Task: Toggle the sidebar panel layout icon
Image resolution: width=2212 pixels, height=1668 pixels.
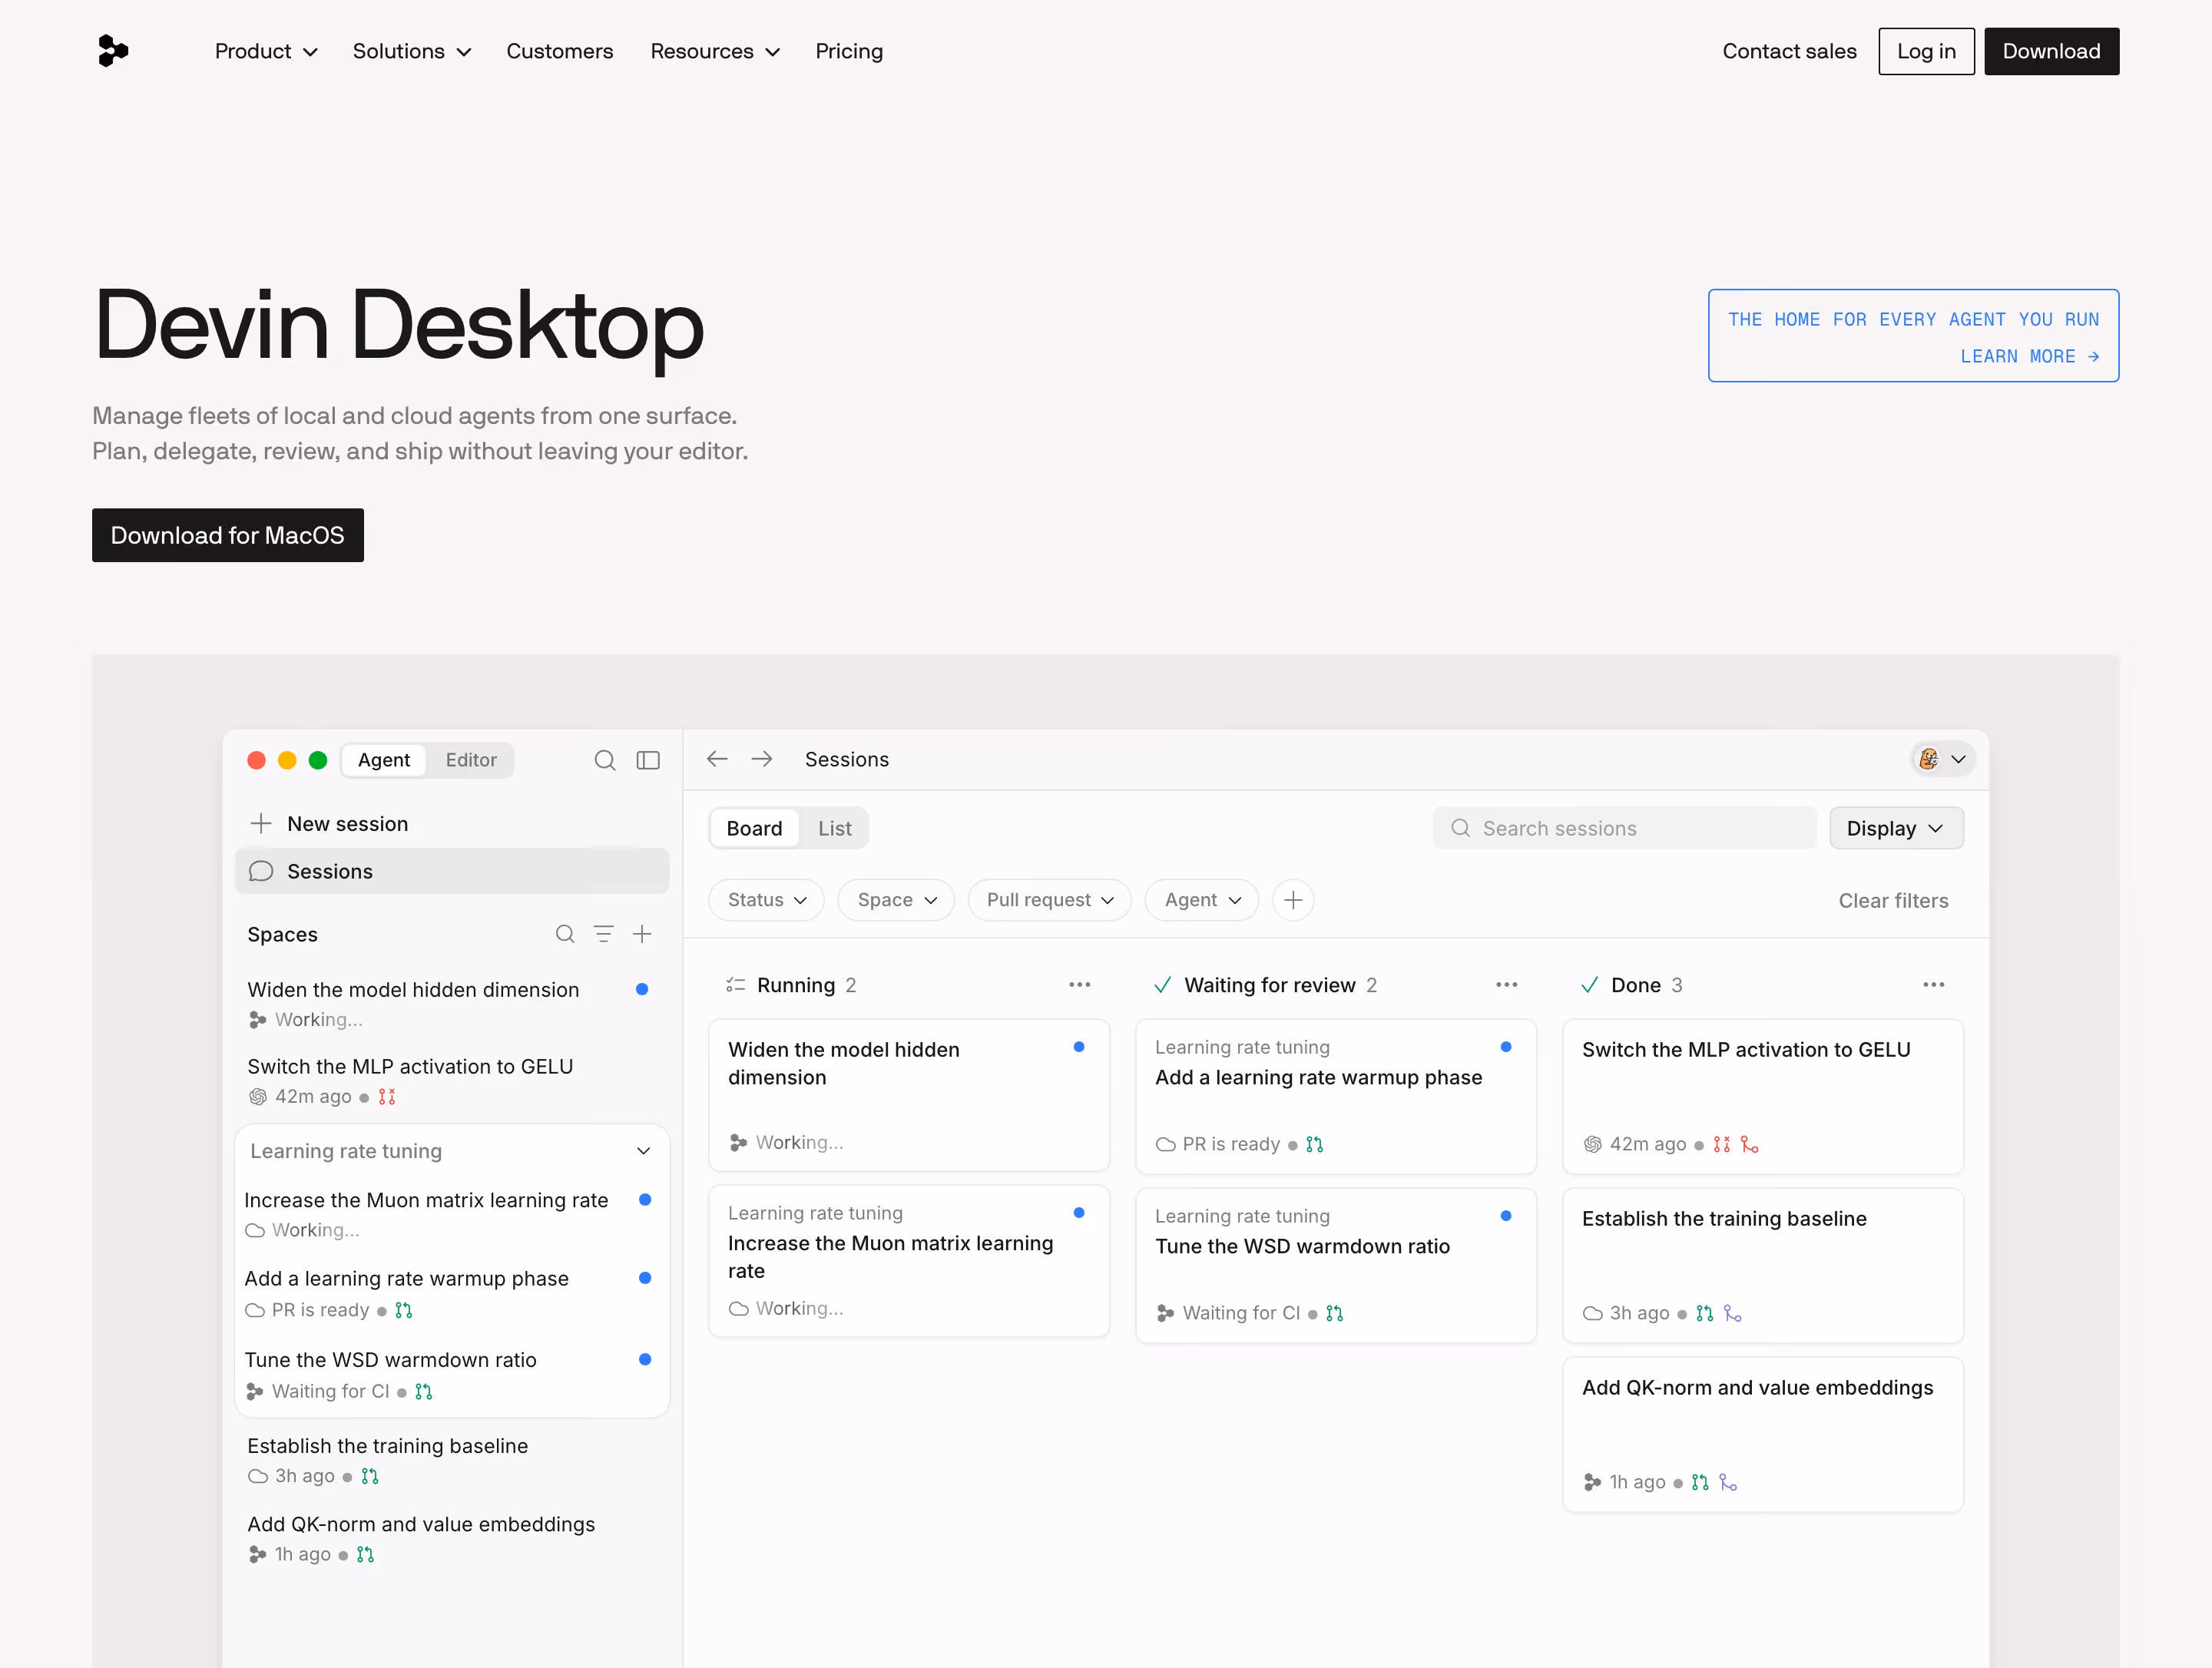Action: pos(648,760)
